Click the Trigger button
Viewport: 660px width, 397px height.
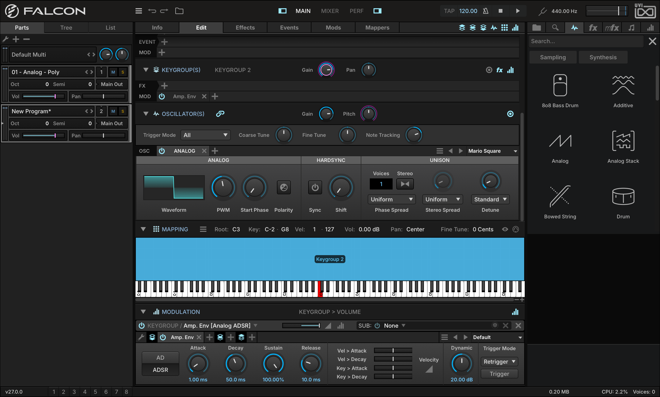[x=499, y=374]
